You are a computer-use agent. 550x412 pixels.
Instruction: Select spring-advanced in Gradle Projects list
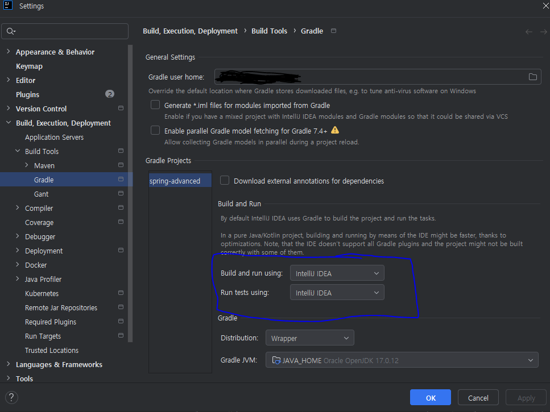(x=180, y=181)
